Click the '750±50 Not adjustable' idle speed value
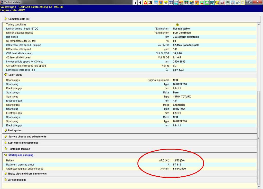This screenshot has height=189, width=263. pos(186,37)
